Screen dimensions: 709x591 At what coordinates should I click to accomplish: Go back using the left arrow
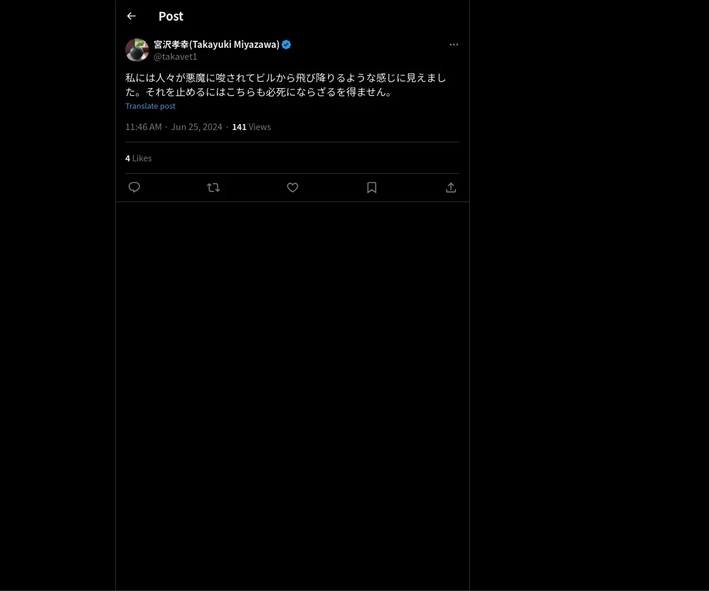[131, 16]
